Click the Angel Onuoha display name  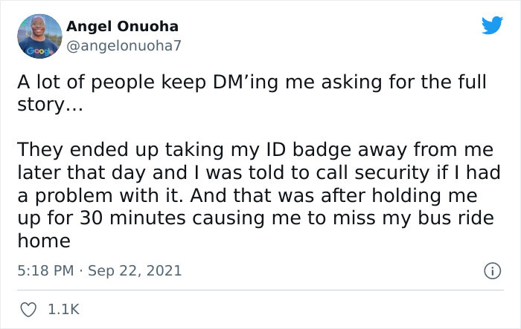pyautogui.click(x=122, y=27)
